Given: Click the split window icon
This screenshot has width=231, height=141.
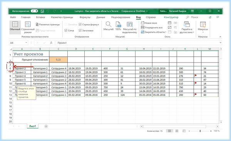Looking at the screenshot, I should [169, 23].
